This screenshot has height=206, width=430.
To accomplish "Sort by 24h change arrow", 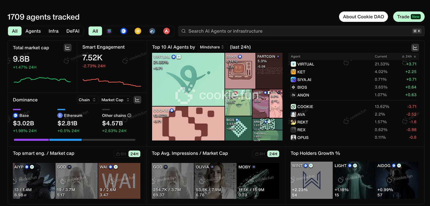I will pyautogui.click(x=415, y=56).
